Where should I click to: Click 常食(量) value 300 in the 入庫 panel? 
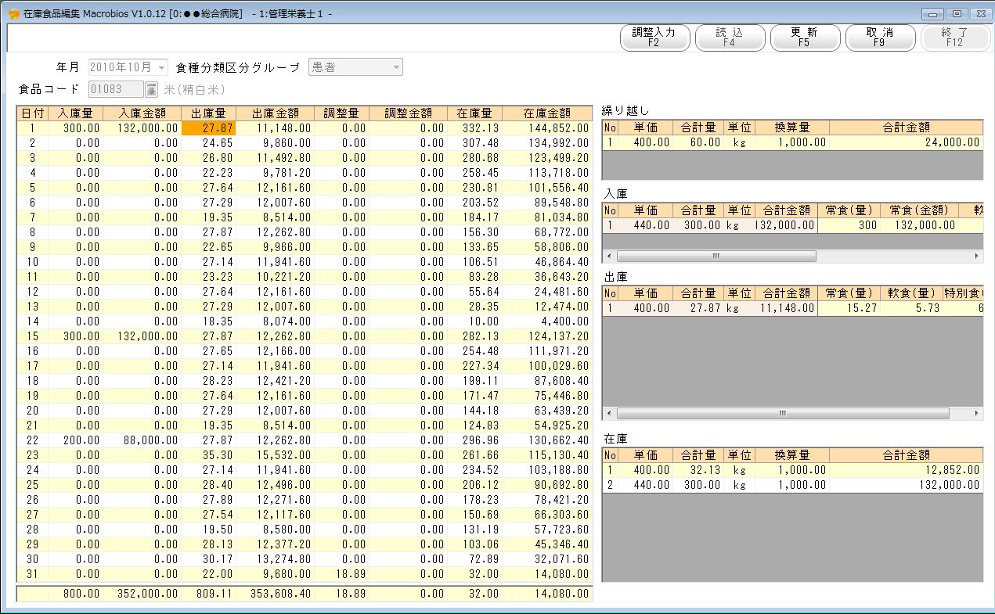849,225
